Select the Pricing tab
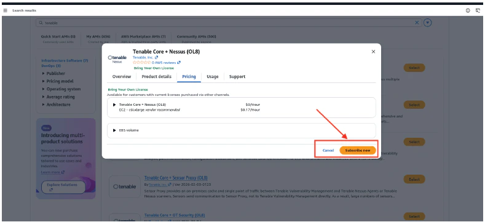Viewport: 485px width, 222px height. [x=189, y=76]
